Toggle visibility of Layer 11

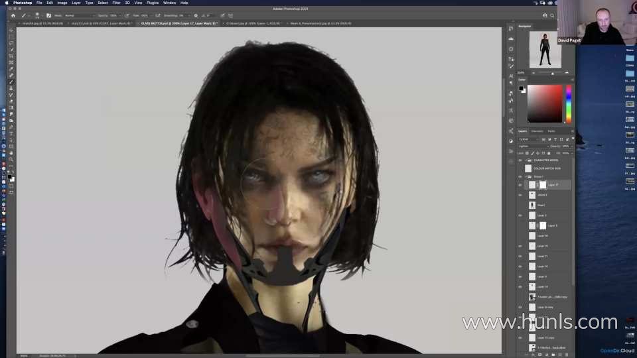pyautogui.click(x=520, y=256)
